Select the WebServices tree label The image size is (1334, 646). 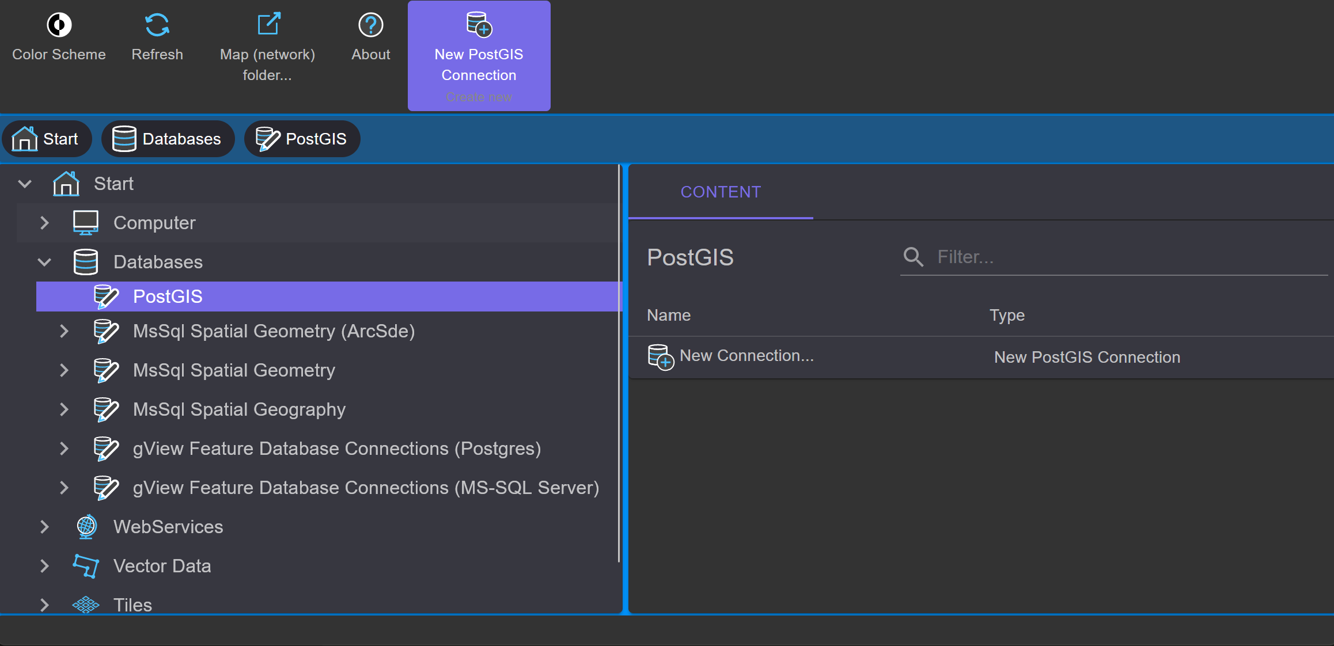coord(168,527)
